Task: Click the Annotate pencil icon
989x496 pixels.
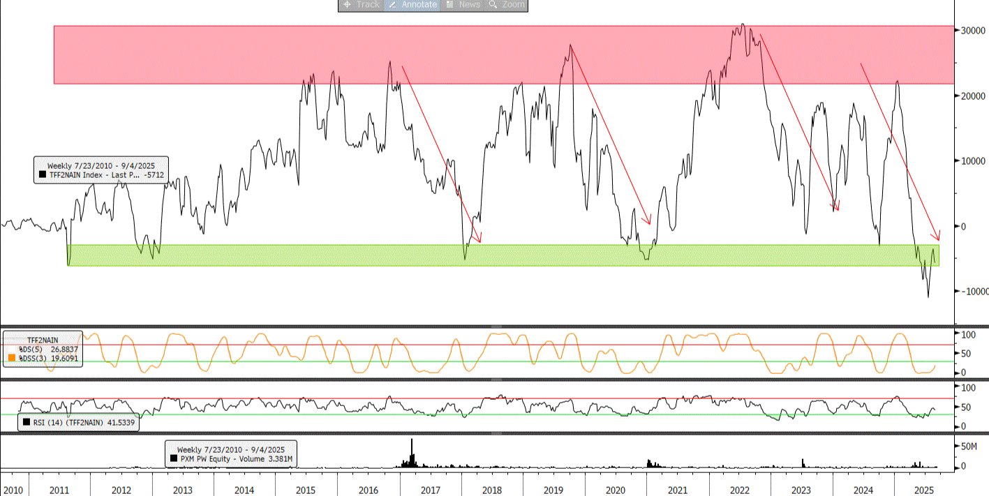Action: click(x=392, y=4)
